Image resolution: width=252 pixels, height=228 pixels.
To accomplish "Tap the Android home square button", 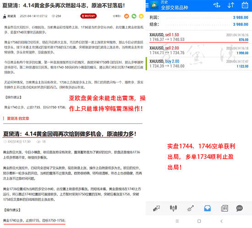I will point(199,221).
